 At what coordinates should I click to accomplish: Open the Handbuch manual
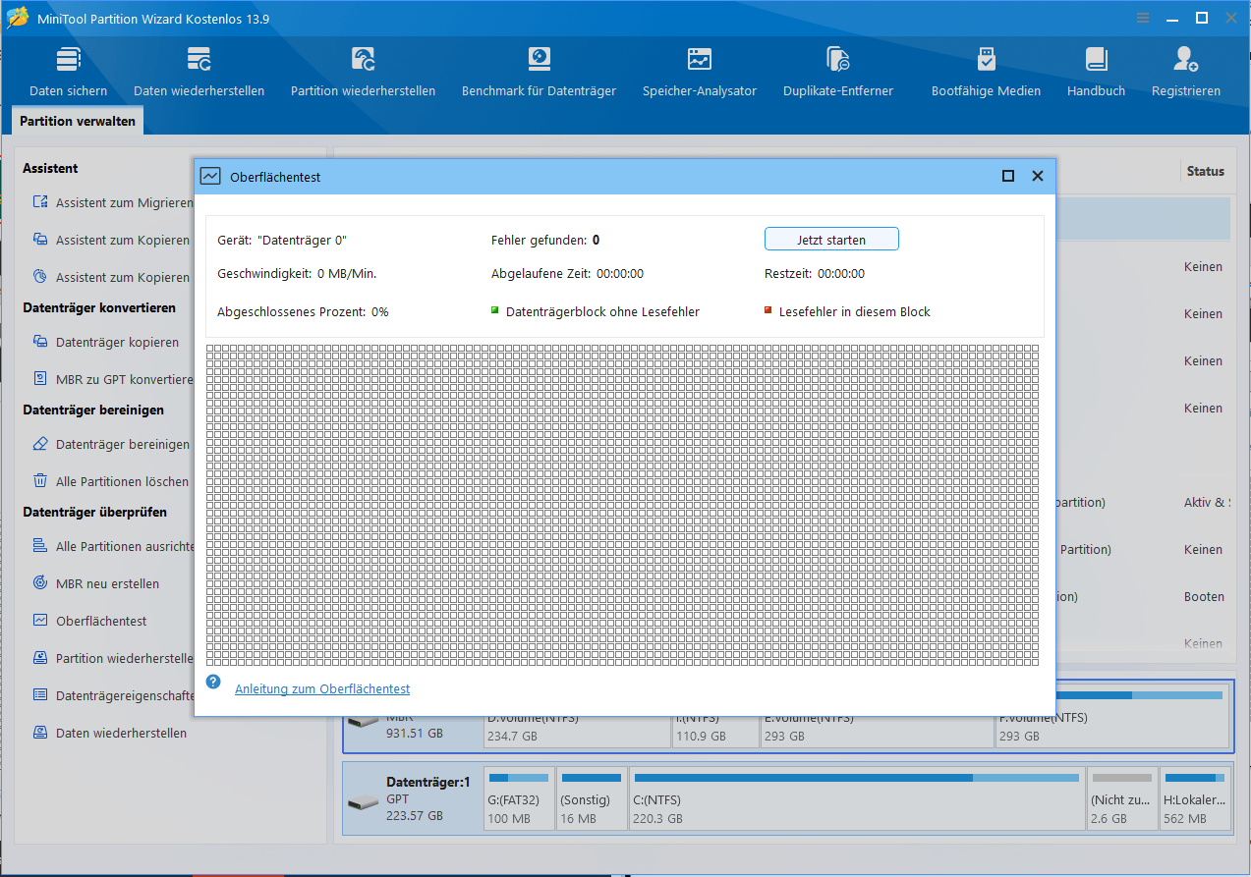tap(1096, 73)
